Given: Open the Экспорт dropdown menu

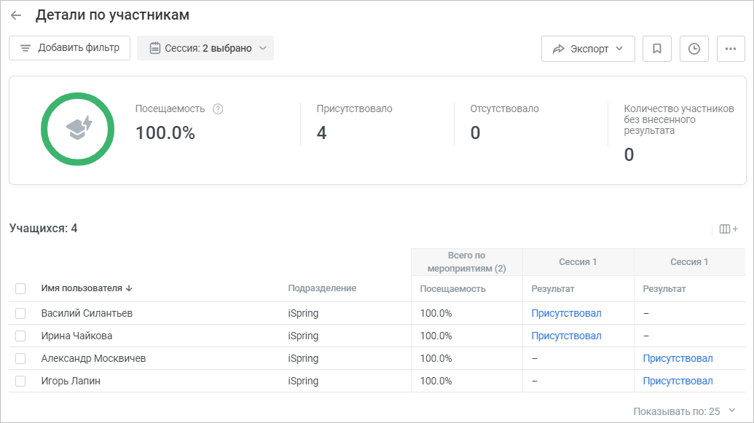Looking at the screenshot, I should point(588,49).
